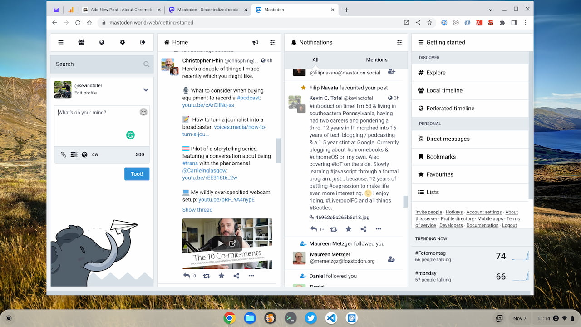Reload the page
Viewport: 581px width, 327px height.
pos(78,22)
